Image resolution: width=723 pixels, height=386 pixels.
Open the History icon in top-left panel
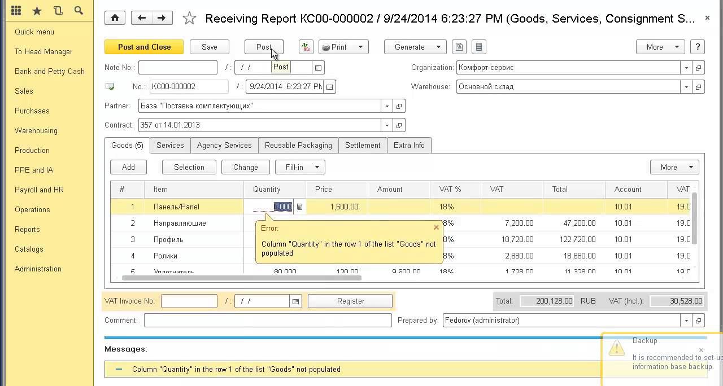pyautogui.click(x=58, y=11)
